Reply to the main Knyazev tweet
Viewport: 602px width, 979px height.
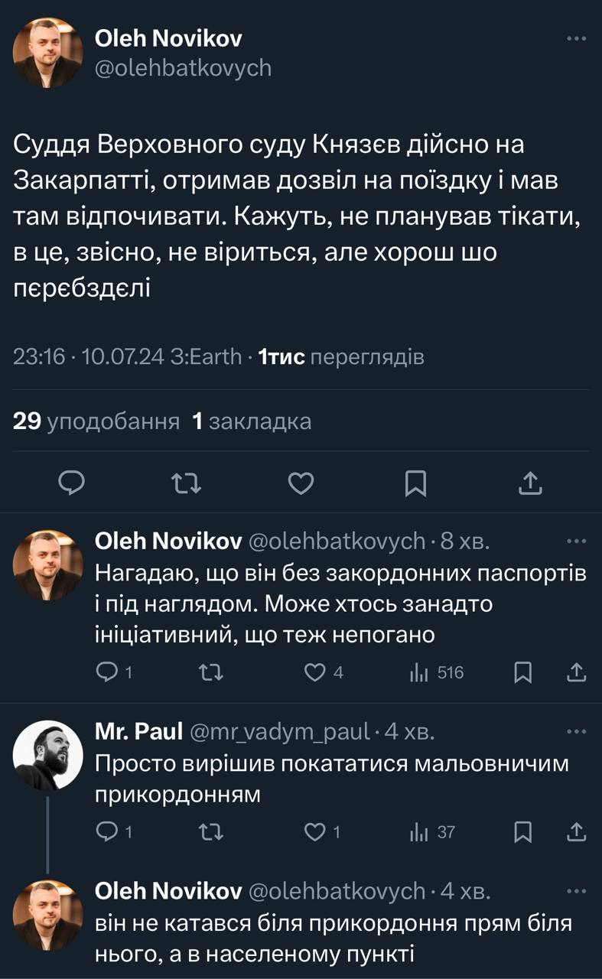[x=71, y=482]
